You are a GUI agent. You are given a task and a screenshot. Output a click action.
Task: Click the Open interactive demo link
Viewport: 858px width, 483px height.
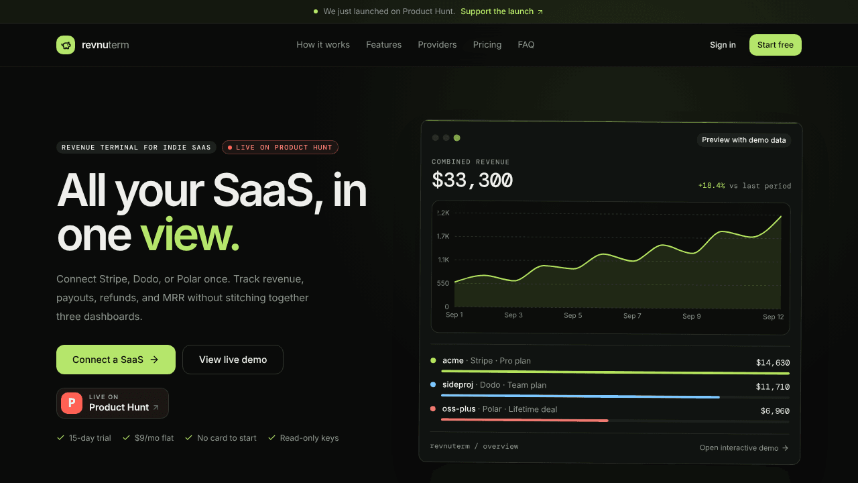click(x=744, y=448)
